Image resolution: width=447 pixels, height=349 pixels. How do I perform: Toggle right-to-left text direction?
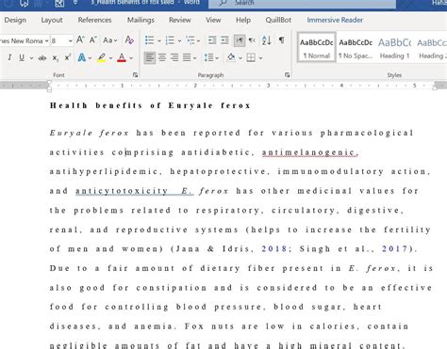(252, 40)
